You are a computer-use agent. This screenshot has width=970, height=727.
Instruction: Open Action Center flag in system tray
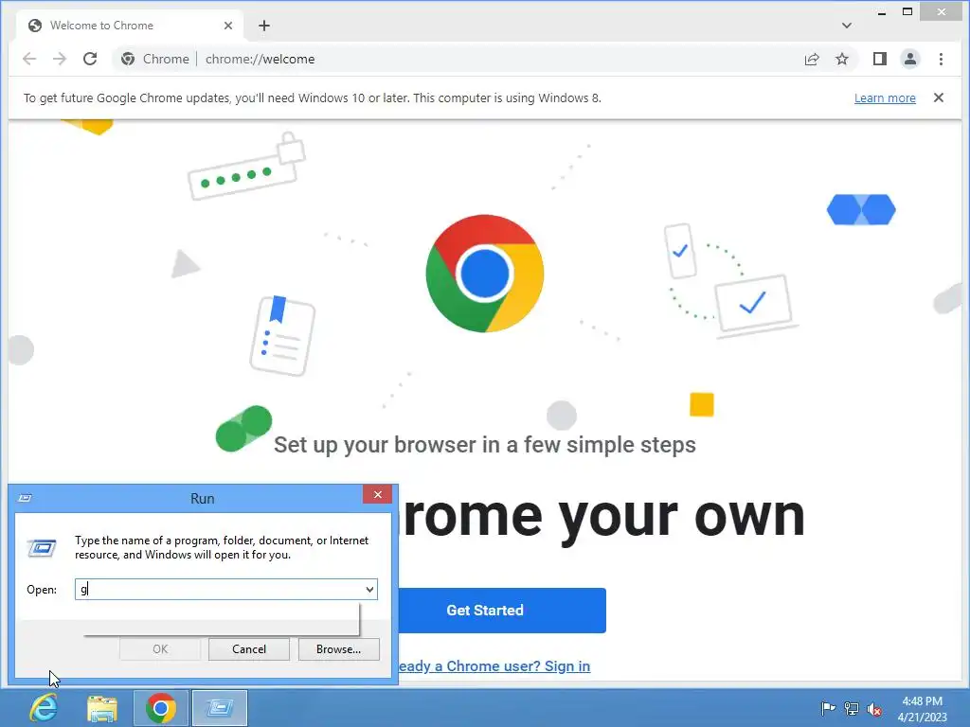[828, 708]
